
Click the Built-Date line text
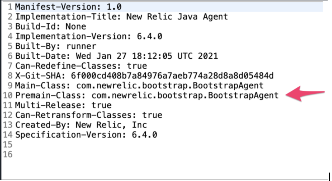(117, 56)
